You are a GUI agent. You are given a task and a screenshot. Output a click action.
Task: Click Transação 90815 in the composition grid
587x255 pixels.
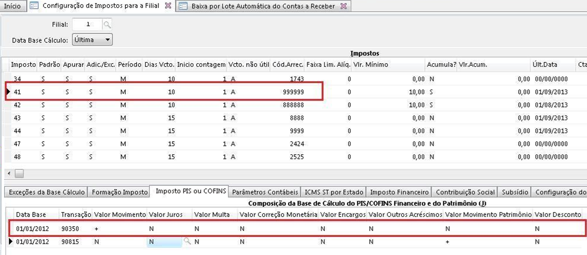70,241
